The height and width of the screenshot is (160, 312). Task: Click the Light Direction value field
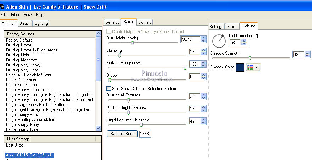click(x=235, y=42)
